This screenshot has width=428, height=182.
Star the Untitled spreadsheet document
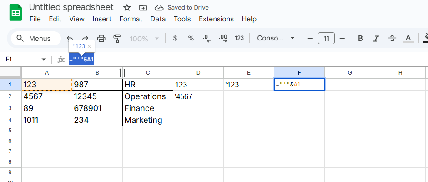[x=127, y=8]
